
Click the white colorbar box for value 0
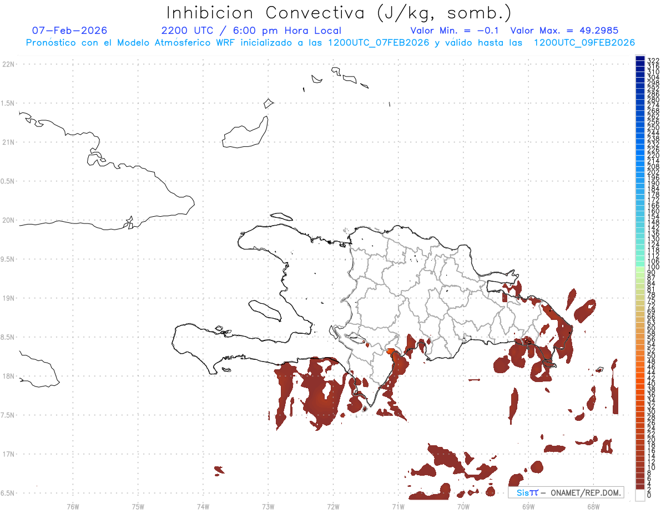click(640, 495)
